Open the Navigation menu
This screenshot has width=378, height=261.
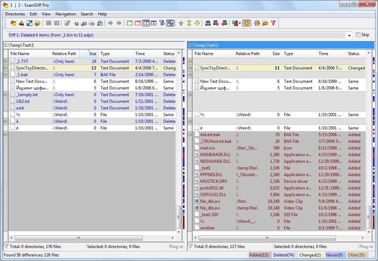pos(66,14)
